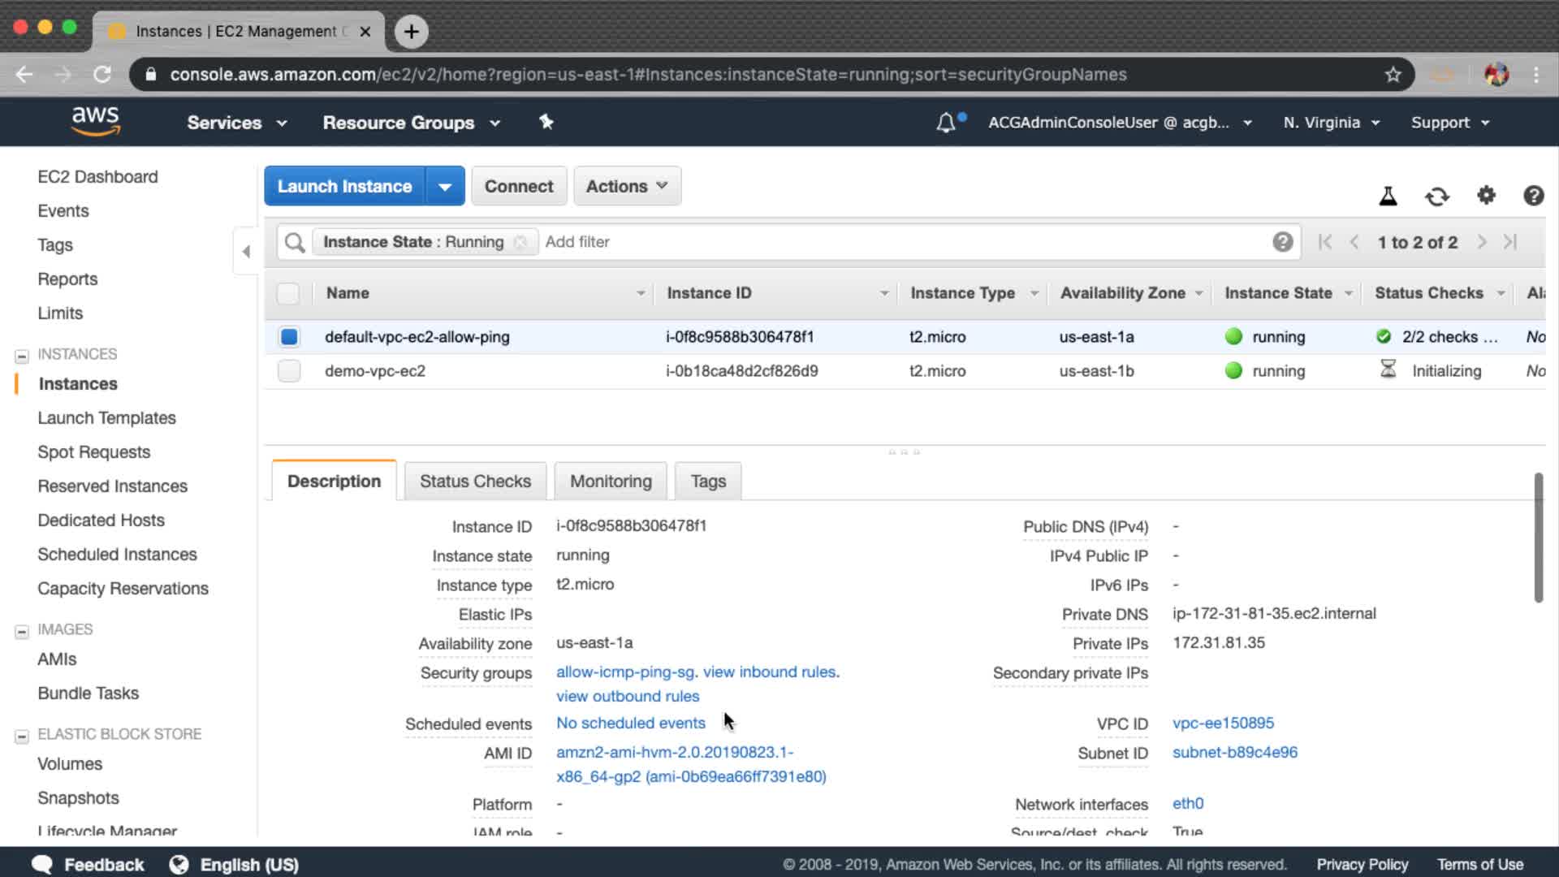
Task: Switch to the Status Checks tab
Action: (475, 481)
